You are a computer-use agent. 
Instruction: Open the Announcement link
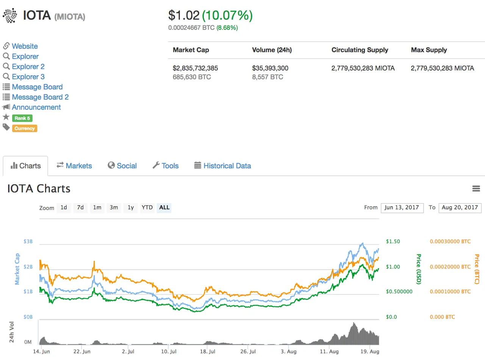(36, 107)
